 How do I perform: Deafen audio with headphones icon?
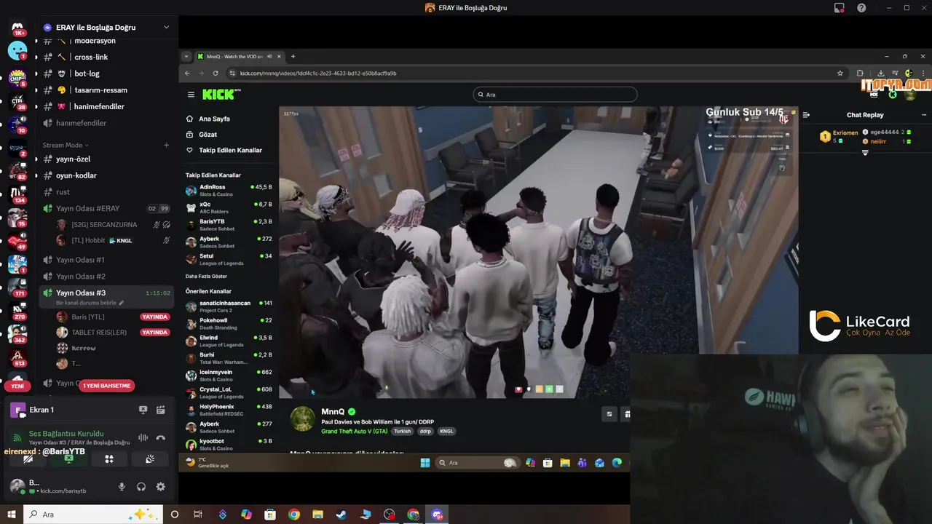[141, 487]
